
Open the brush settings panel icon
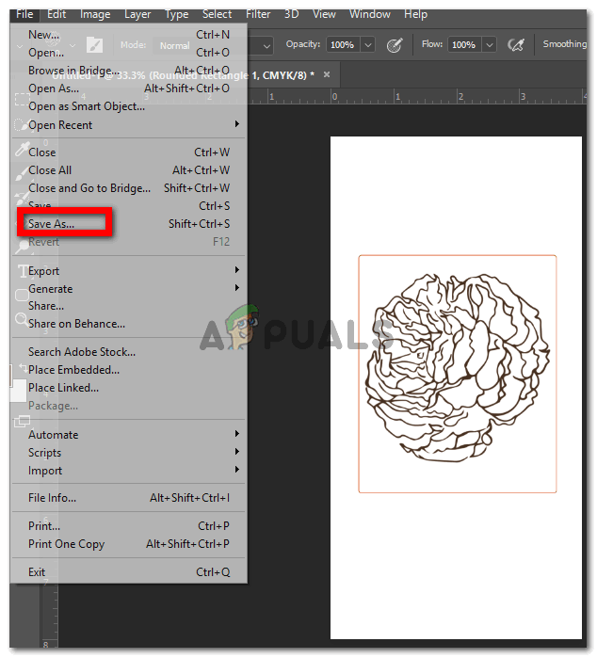tap(94, 44)
